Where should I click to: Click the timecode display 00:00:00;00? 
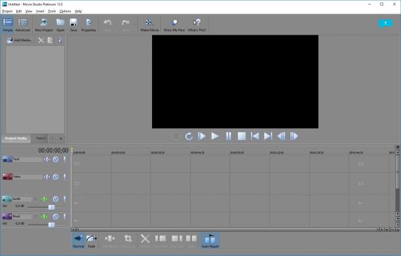pyautogui.click(x=53, y=151)
